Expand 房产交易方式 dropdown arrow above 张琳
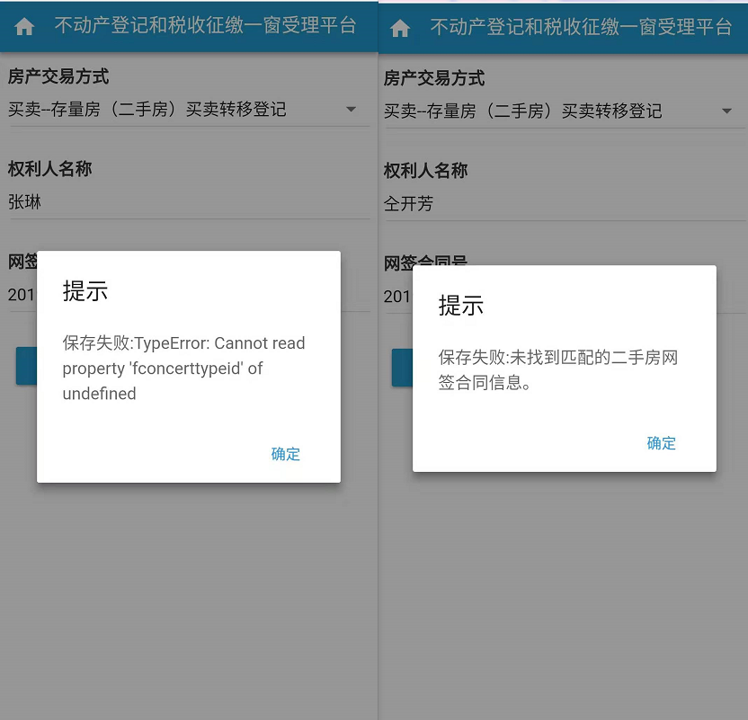 coord(351,110)
